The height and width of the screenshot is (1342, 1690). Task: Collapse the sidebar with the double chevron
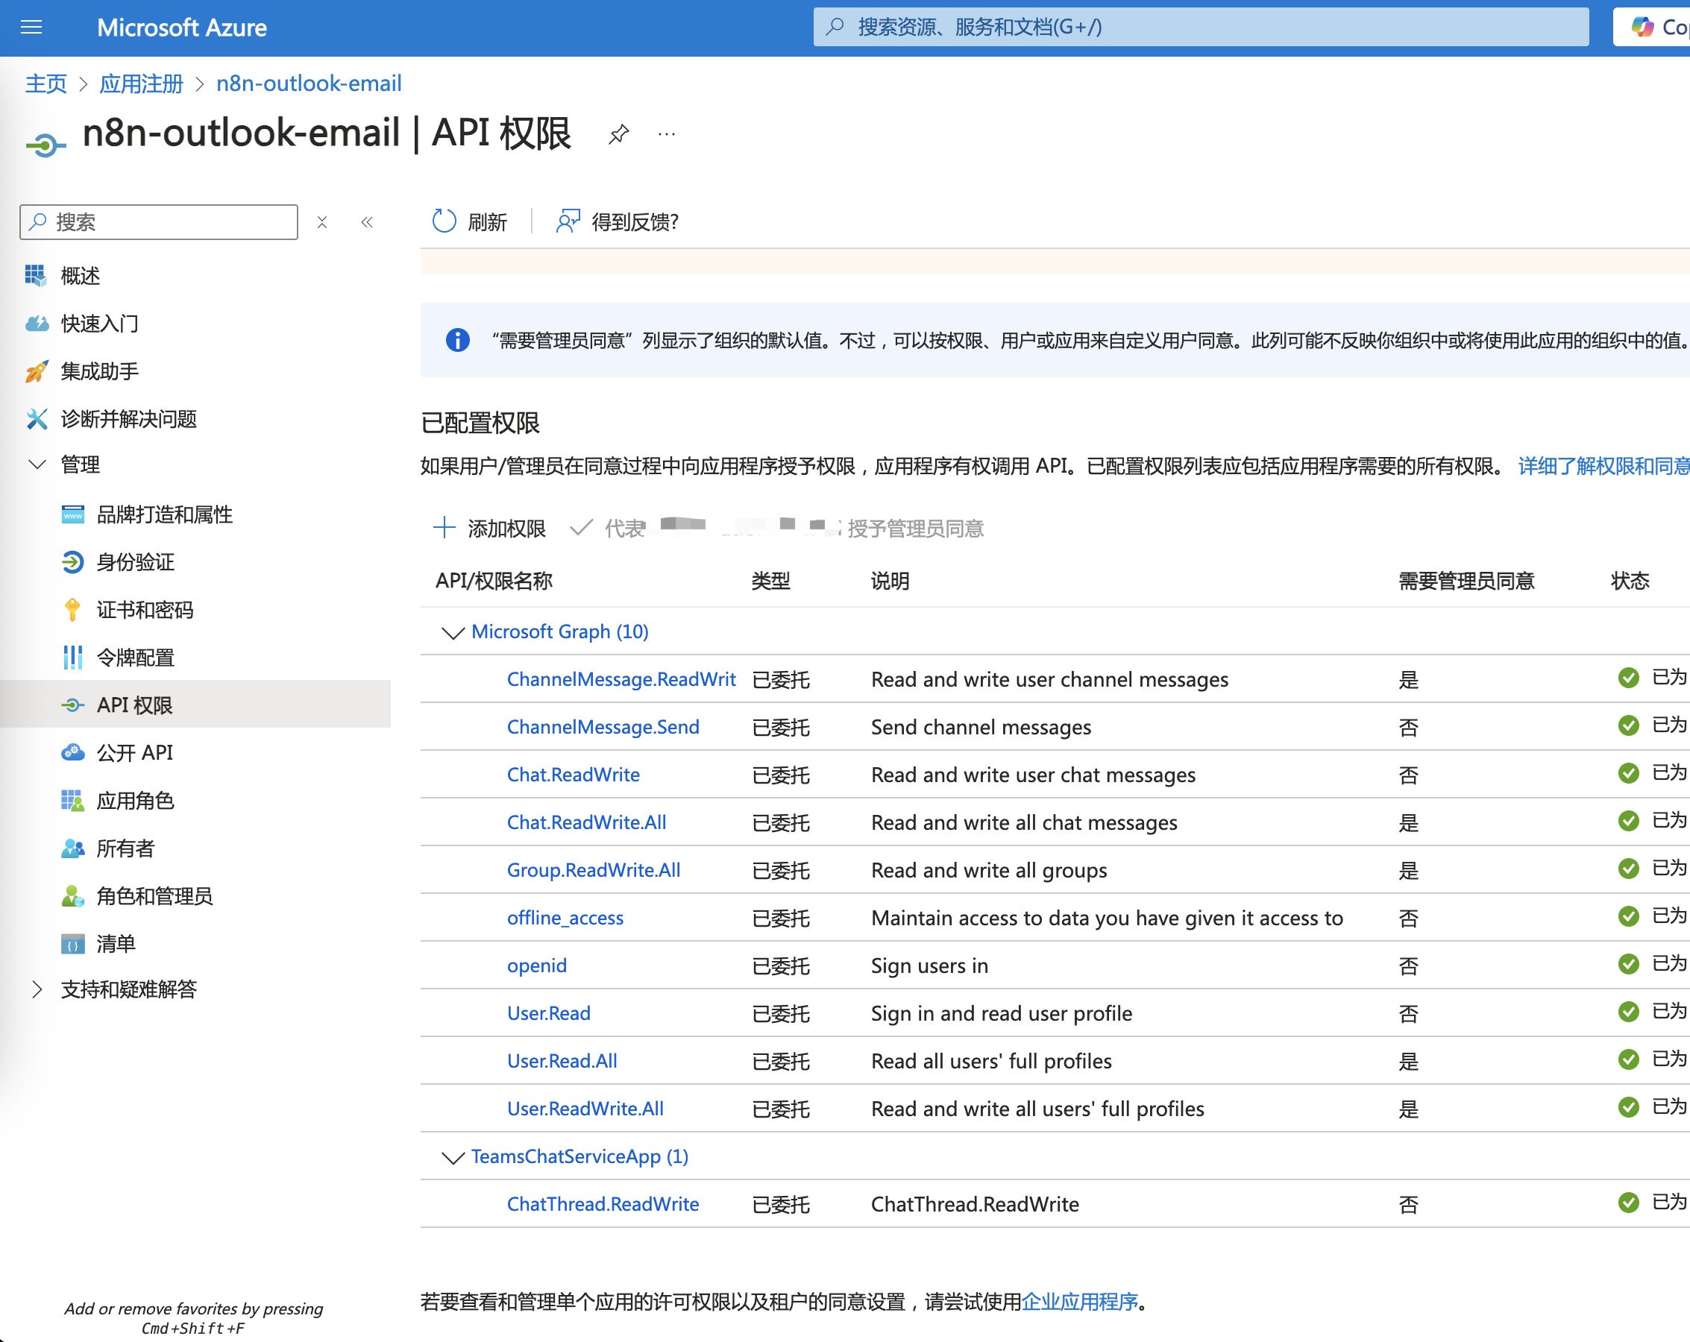[367, 221]
